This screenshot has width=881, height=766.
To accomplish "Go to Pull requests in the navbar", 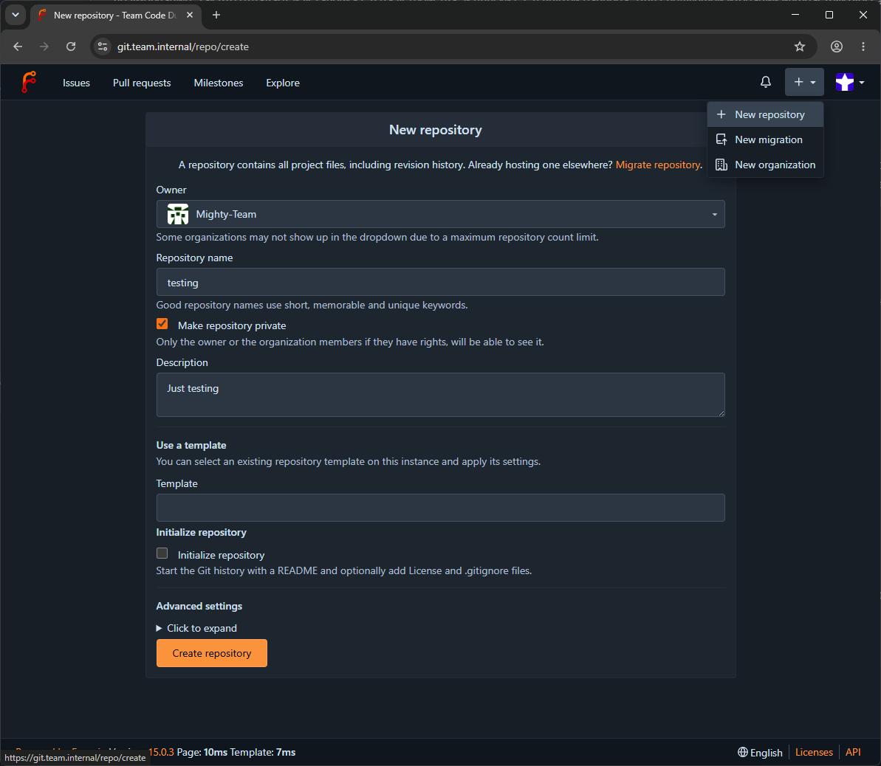I will point(142,83).
